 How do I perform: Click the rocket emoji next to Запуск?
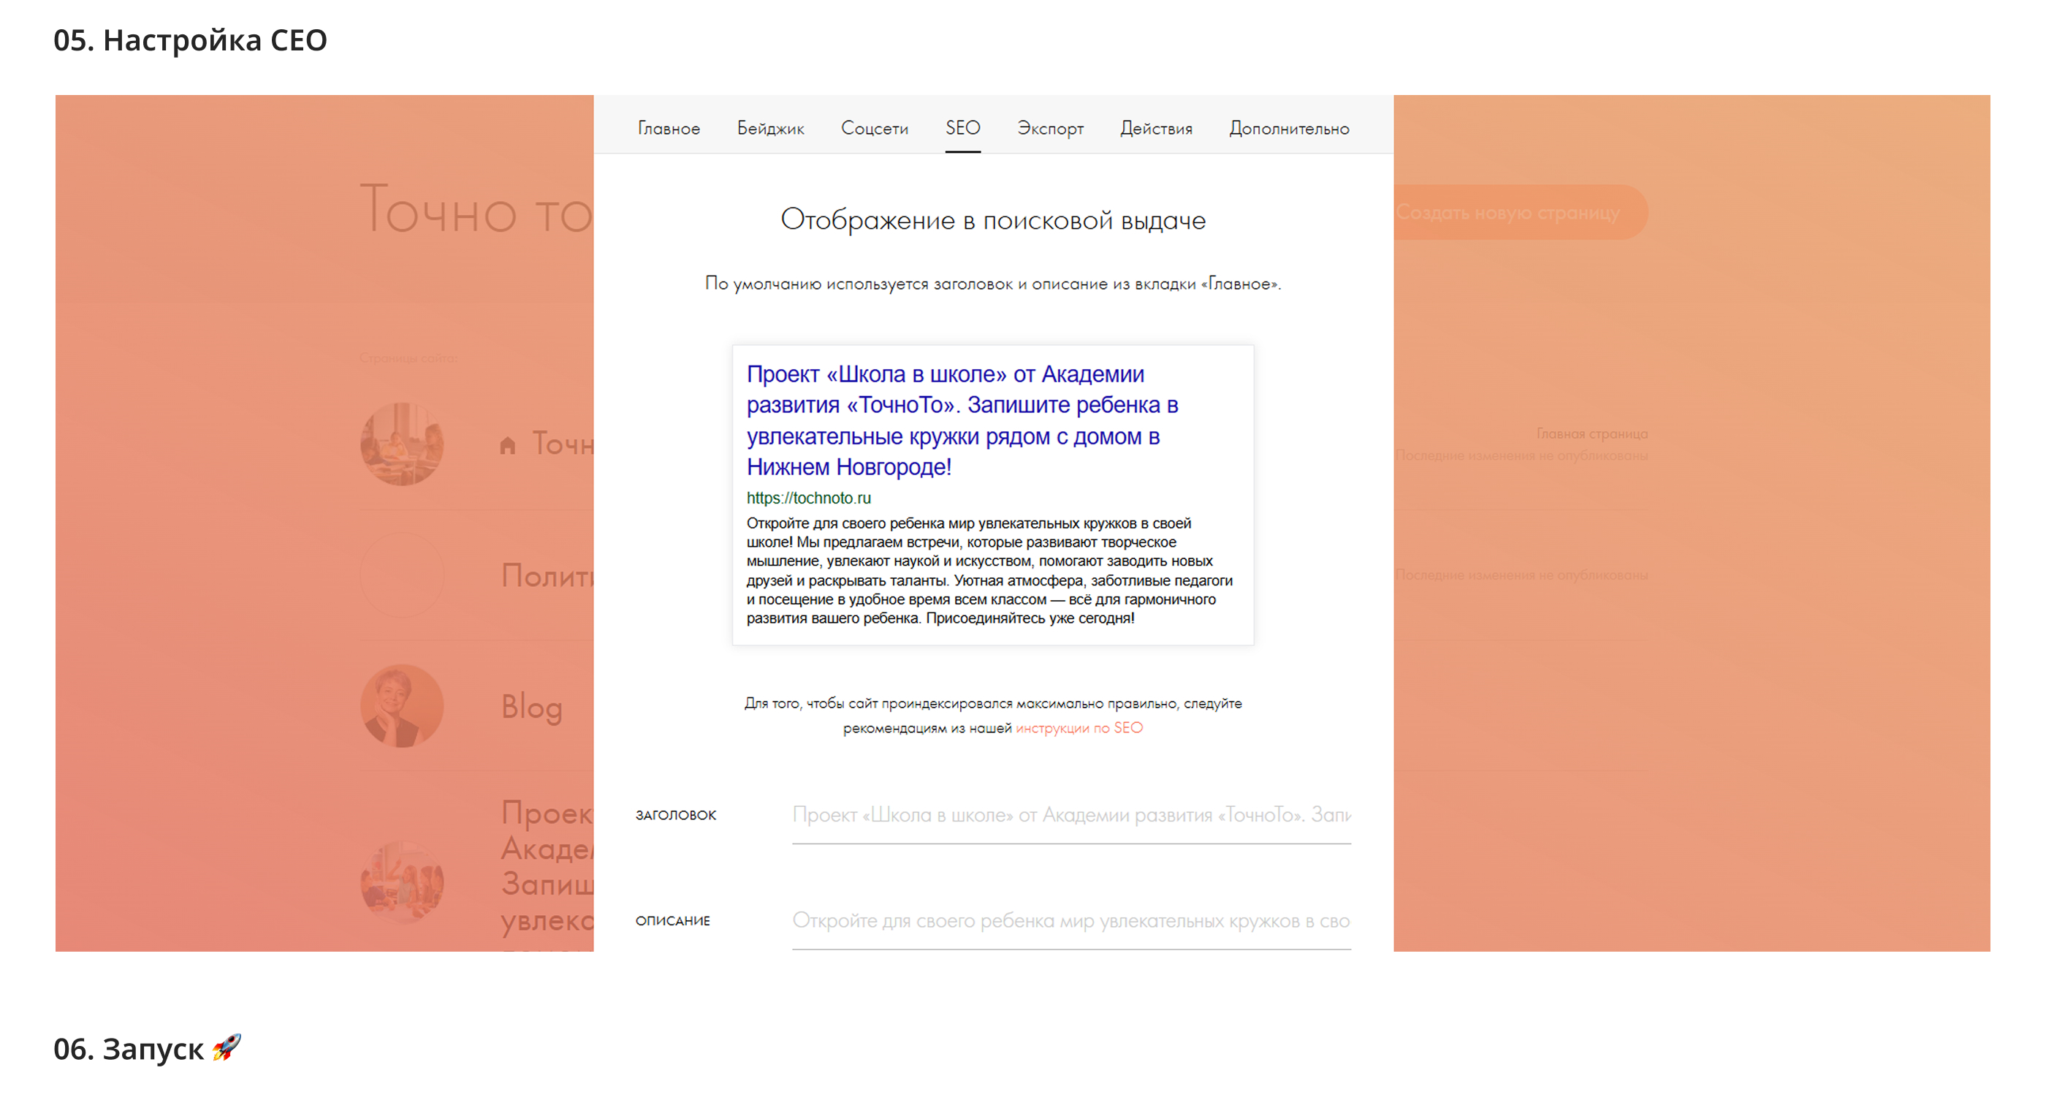[x=227, y=1047]
